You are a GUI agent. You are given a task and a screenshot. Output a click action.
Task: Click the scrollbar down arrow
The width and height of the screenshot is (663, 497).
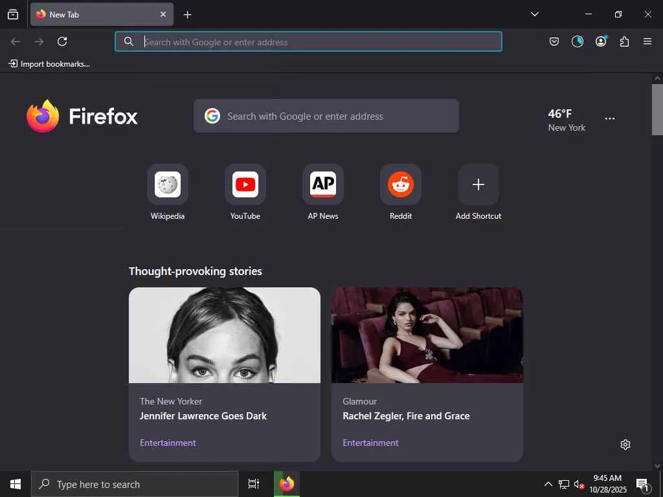point(657,466)
